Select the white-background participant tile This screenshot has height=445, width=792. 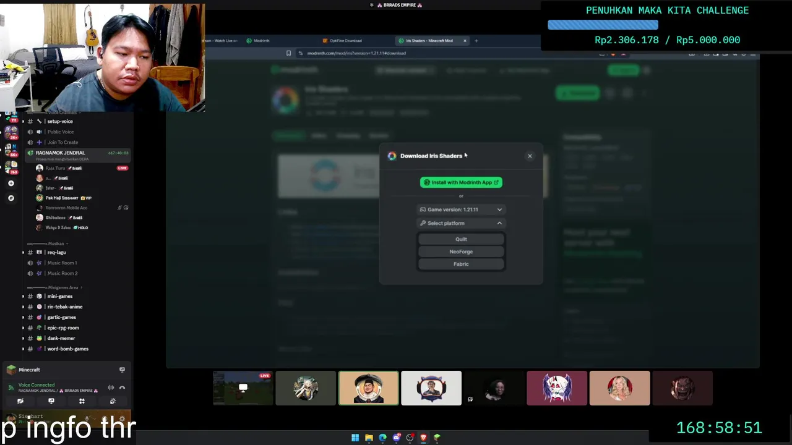coord(431,388)
